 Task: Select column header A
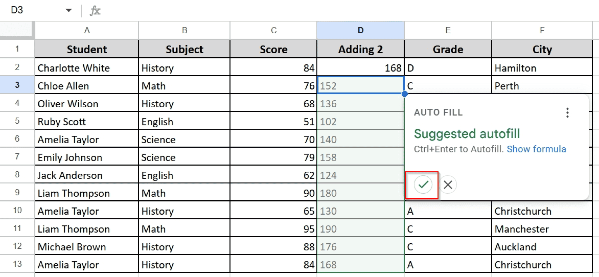point(87,30)
